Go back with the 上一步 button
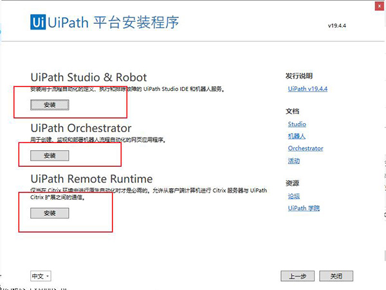This screenshot has height=290, width=386. [x=297, y=276]
